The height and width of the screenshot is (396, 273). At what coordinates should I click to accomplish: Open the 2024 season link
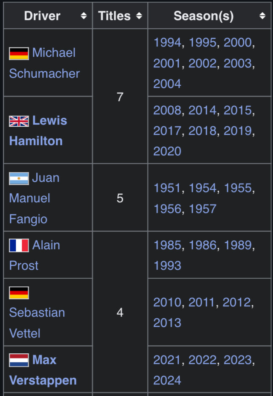point(167,380)
